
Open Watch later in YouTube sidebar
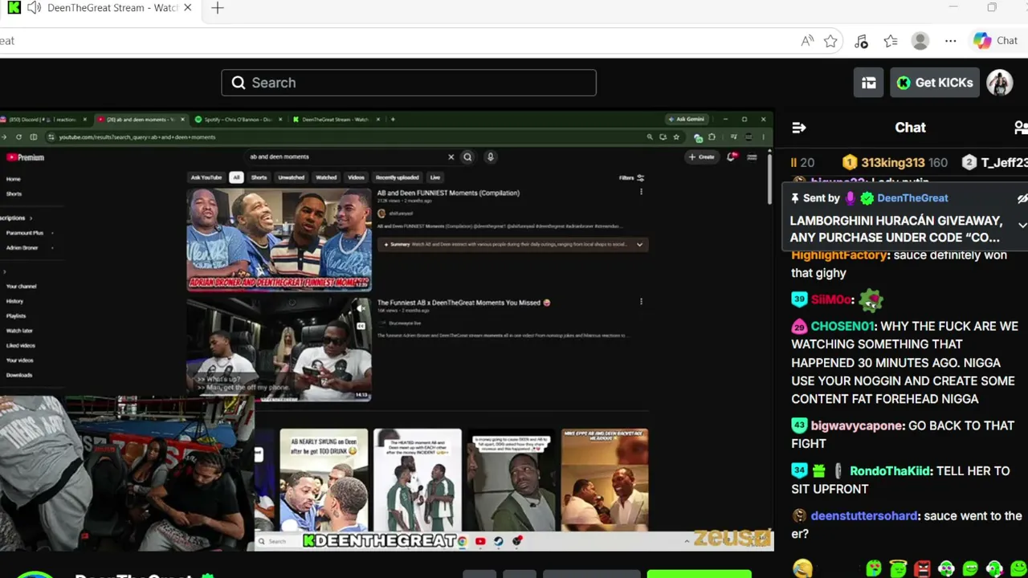coord(19,331)
